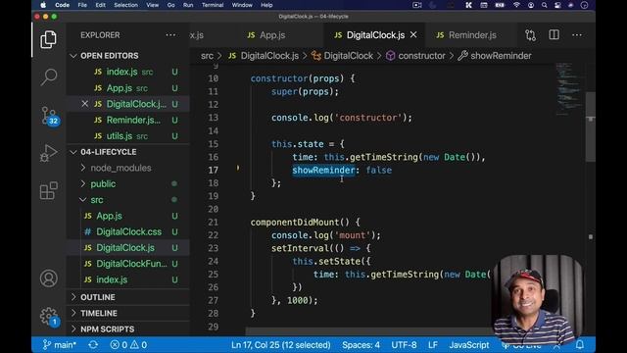Open Source Control with 32 changes

[x=49, y=116]
